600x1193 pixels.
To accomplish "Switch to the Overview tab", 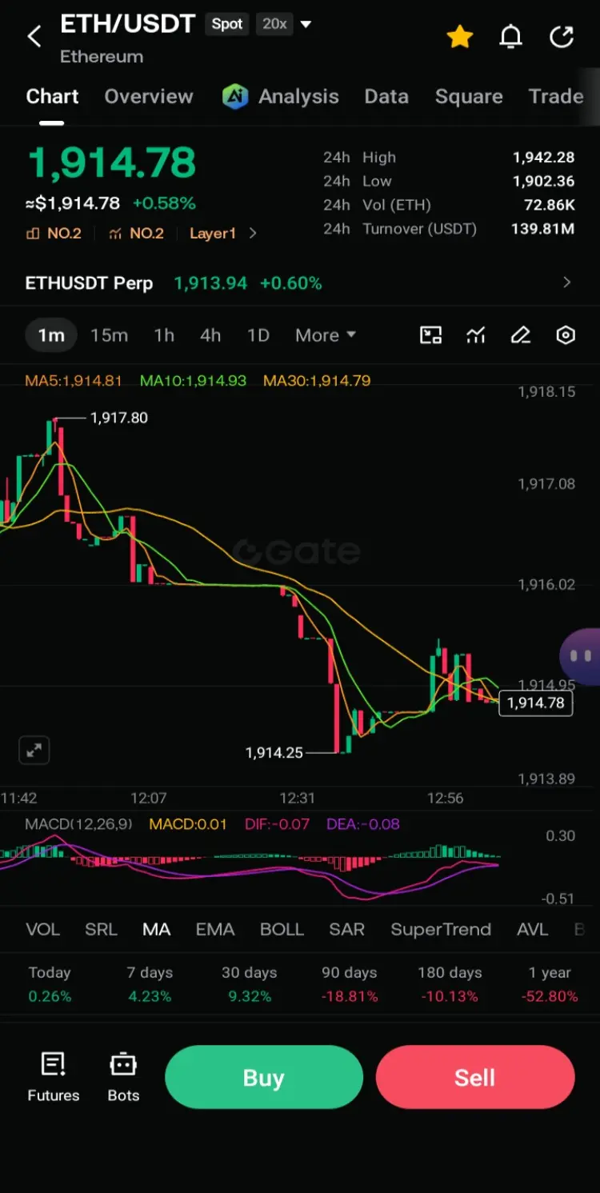I will tap(149, 97).
